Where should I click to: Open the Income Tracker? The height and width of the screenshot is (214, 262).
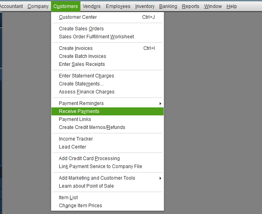click(76, 139)
